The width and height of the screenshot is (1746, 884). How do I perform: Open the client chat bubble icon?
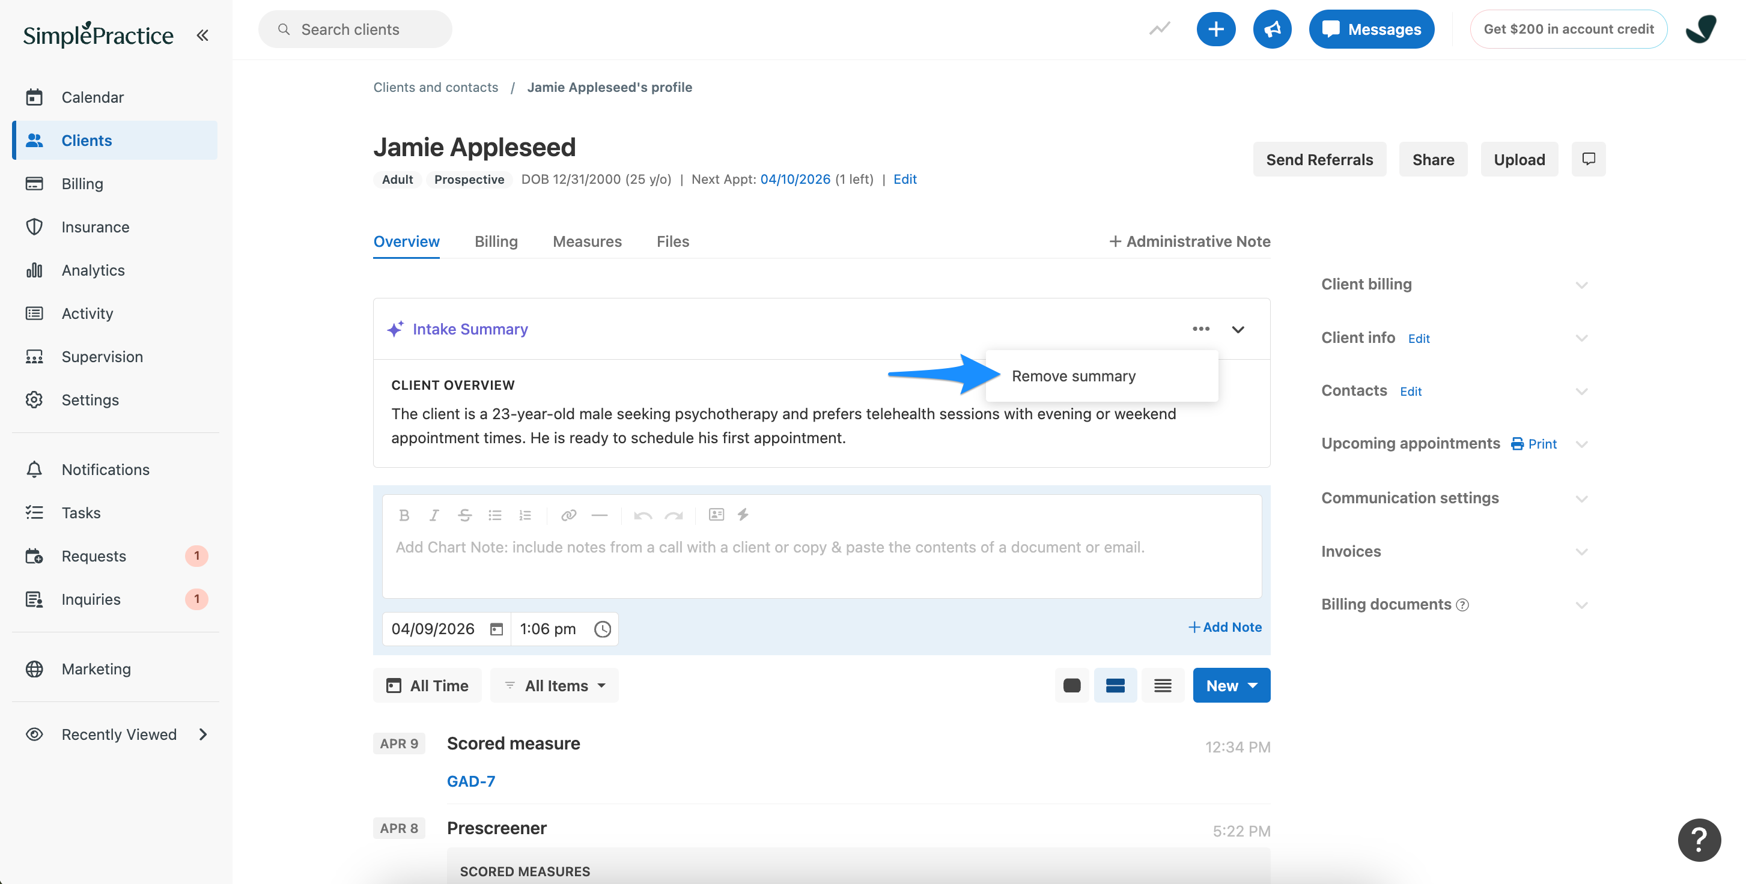tap(1589, 159)
